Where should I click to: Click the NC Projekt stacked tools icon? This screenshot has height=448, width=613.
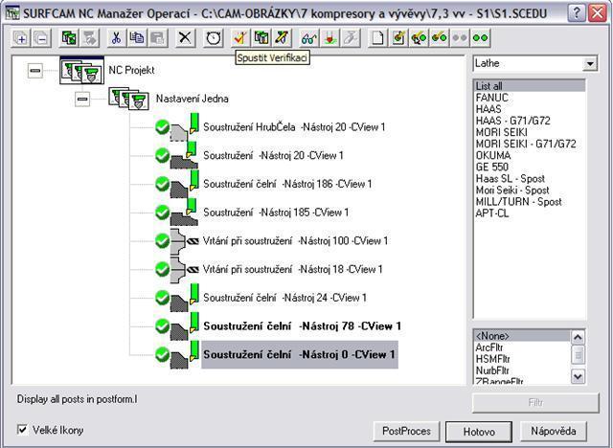(x=82, y=71)
